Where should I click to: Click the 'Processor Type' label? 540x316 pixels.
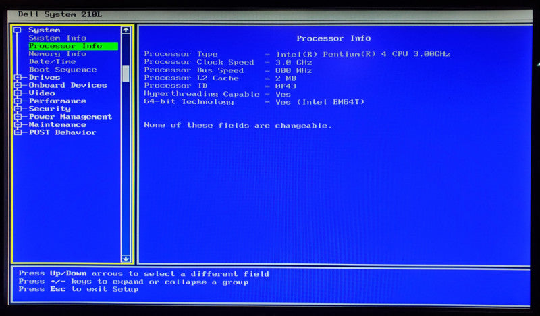(x=181, y=54)
